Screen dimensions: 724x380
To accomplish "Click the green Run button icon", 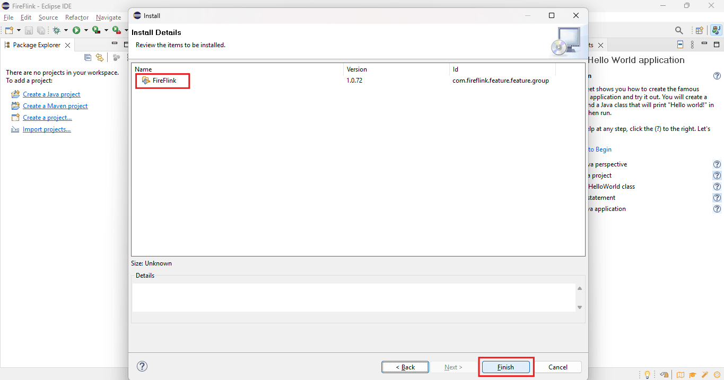I will (76, 31).
